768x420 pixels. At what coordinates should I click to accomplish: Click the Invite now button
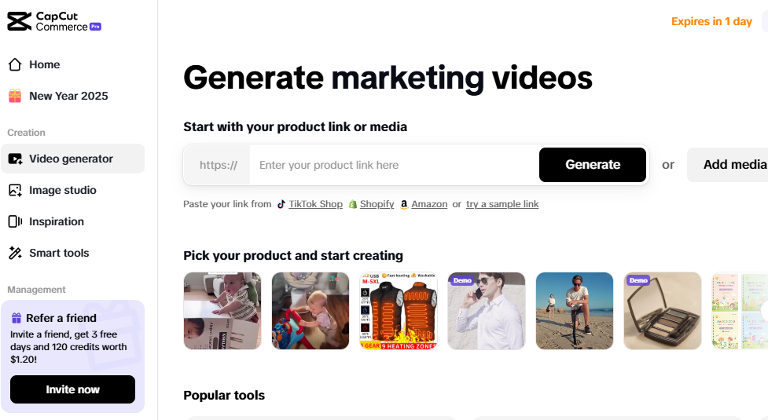(x=72, y=389)
